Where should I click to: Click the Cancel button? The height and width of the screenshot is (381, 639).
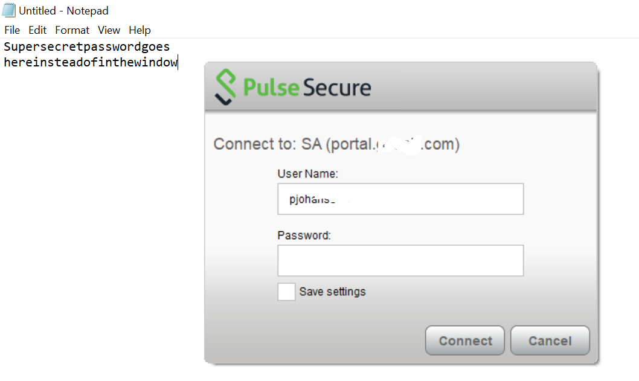point(550,341)
